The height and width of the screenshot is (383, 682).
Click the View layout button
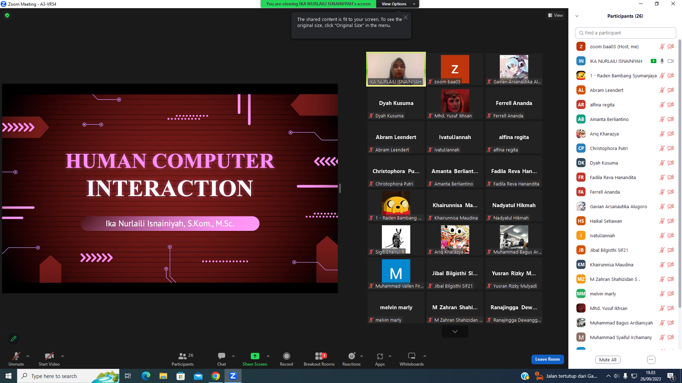(x=556, y=15)
